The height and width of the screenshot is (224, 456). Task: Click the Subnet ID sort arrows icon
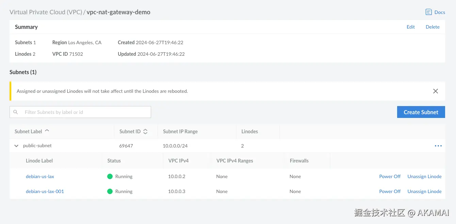click(x=145, y=132)
